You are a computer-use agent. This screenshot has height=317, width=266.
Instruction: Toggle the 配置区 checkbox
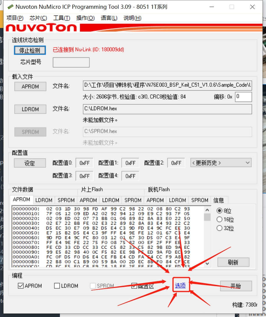134,286
